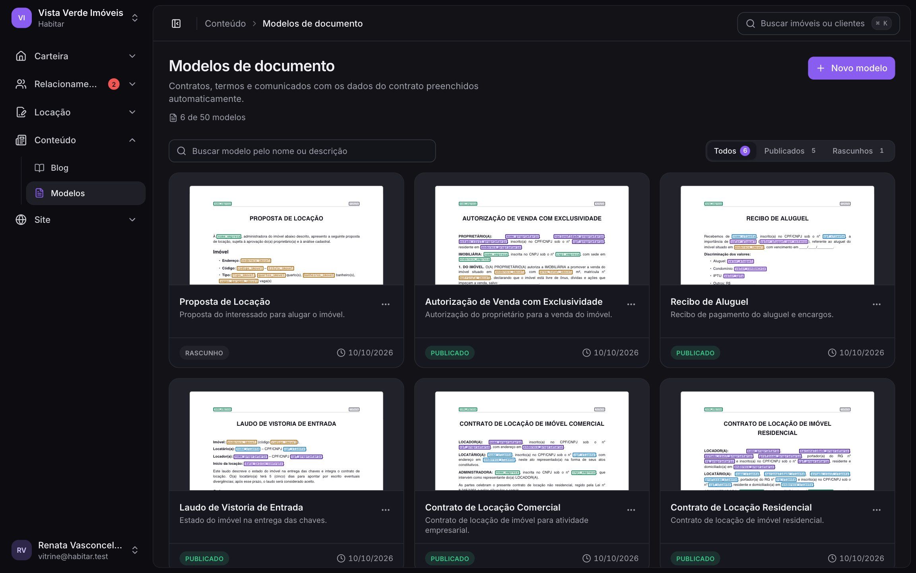Switch to the Publicados tab
This screenshot has height=573, width=916.
pos(790,151)
